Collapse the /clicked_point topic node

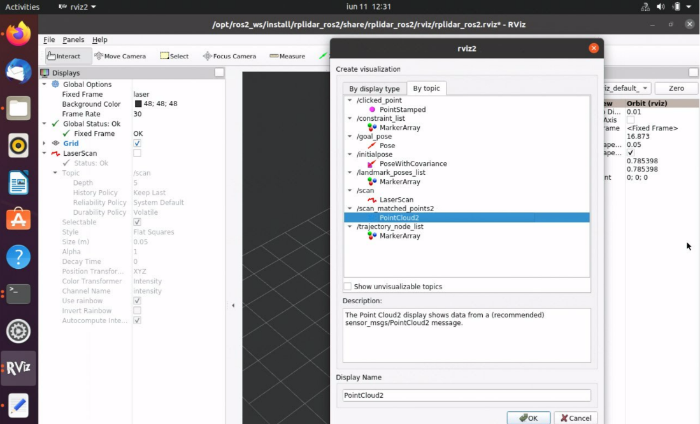(x=350, y=100)
